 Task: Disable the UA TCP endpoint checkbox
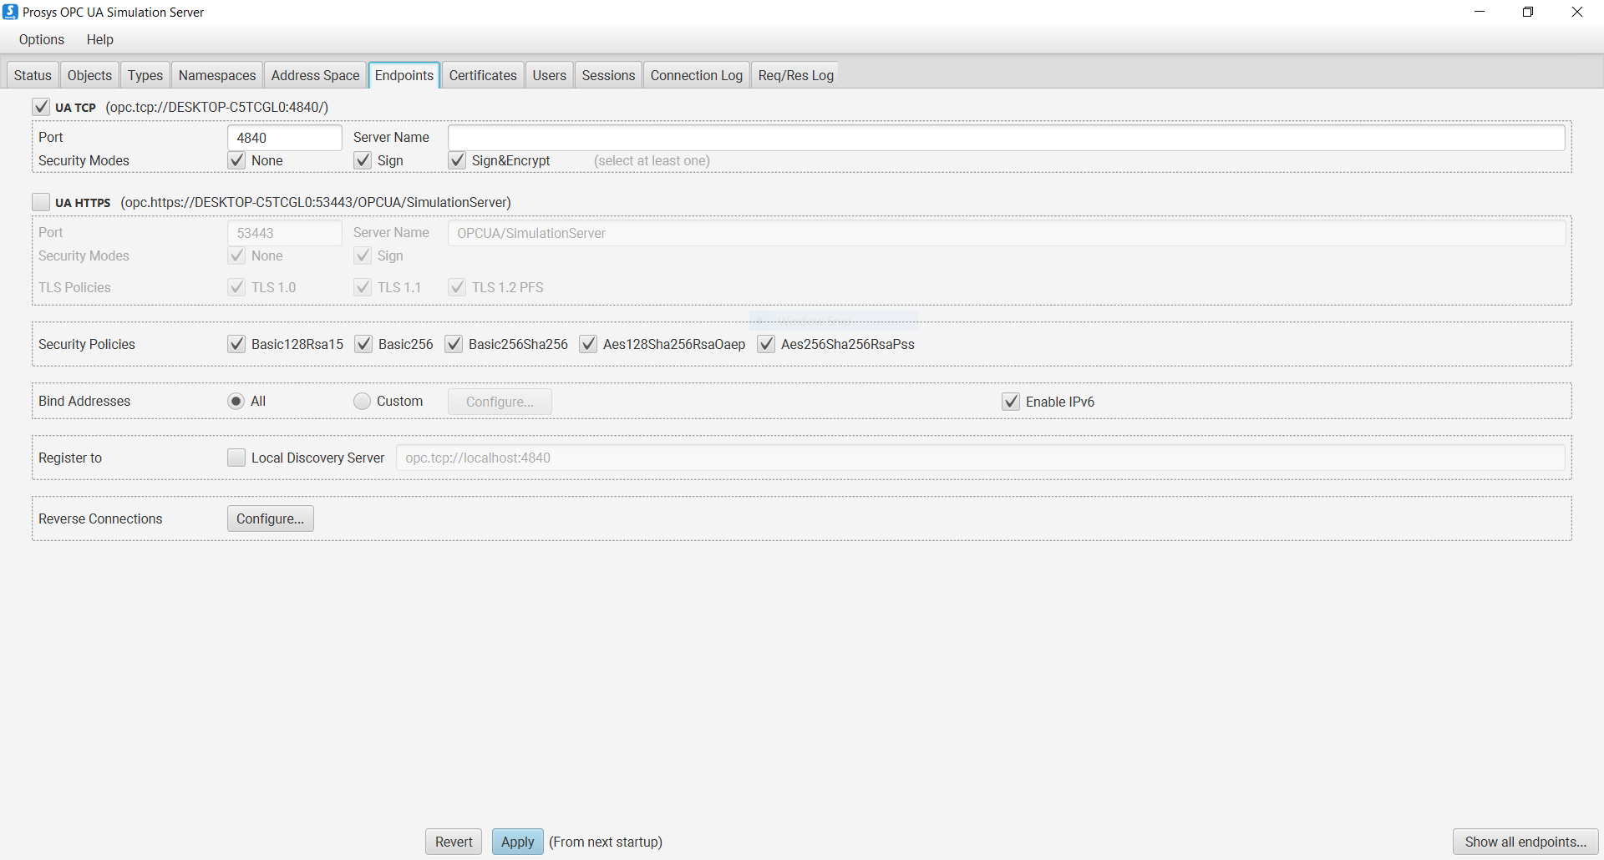coord(41,106)
